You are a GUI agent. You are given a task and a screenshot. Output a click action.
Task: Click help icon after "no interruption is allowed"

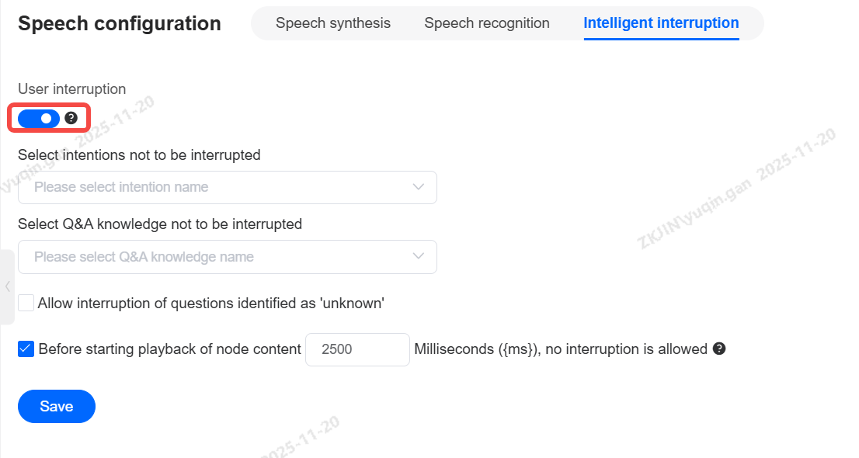click(x=719, y=349)
